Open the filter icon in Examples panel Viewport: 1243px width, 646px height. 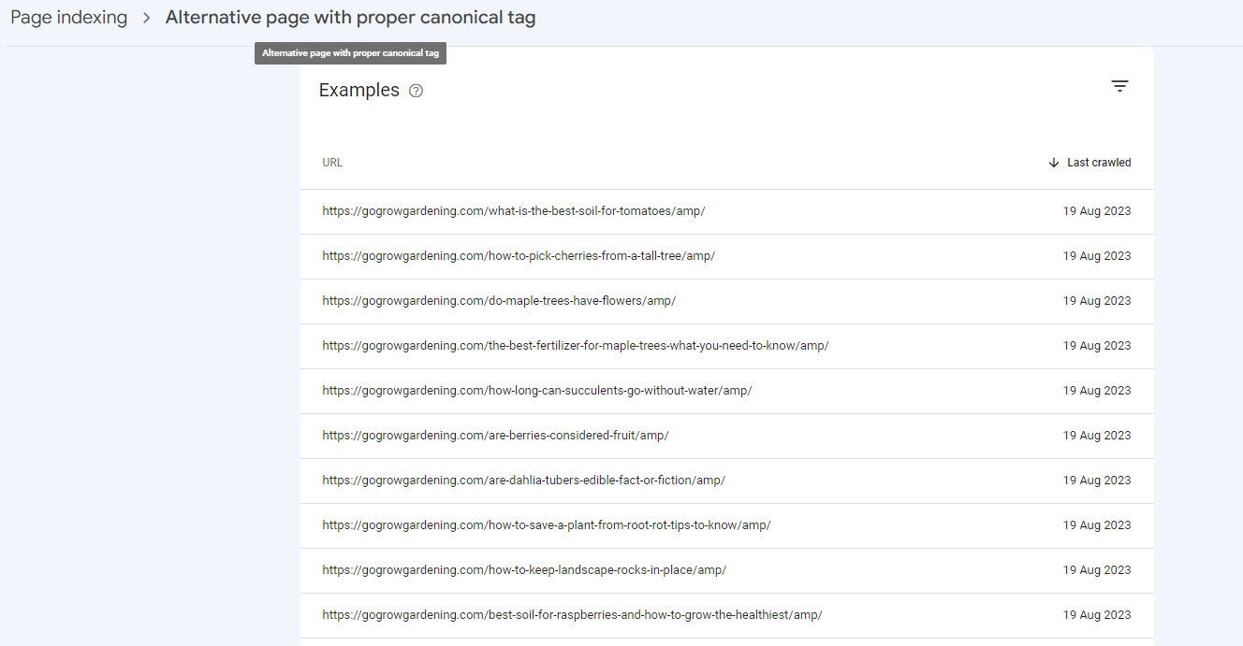(1119, 86)
